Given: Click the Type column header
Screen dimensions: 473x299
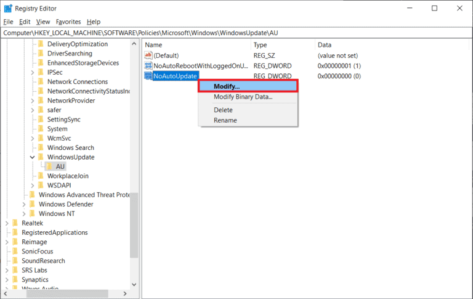Looking at the screenshot, I should coord(283,45).
